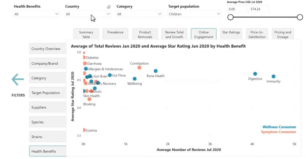Click the Immunity data point
Image resolution: width=306 pixels, height=159 pixels.
(x=273, y=76)
